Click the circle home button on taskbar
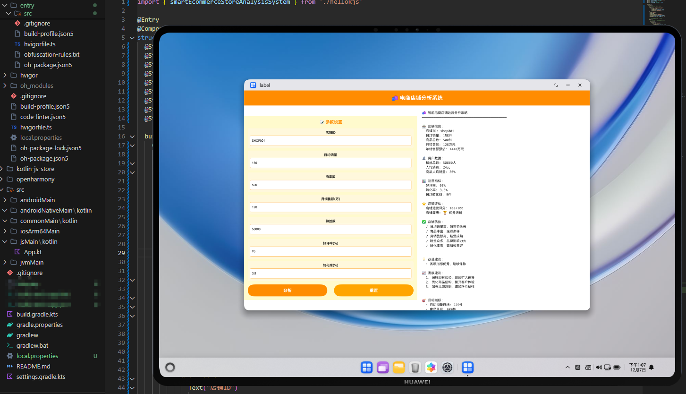Screen dimensions: 686x394 tap(170, 368)
